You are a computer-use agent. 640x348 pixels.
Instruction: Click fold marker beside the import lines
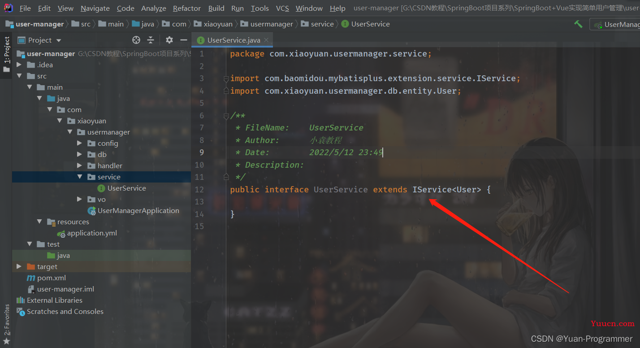[227, 78]
